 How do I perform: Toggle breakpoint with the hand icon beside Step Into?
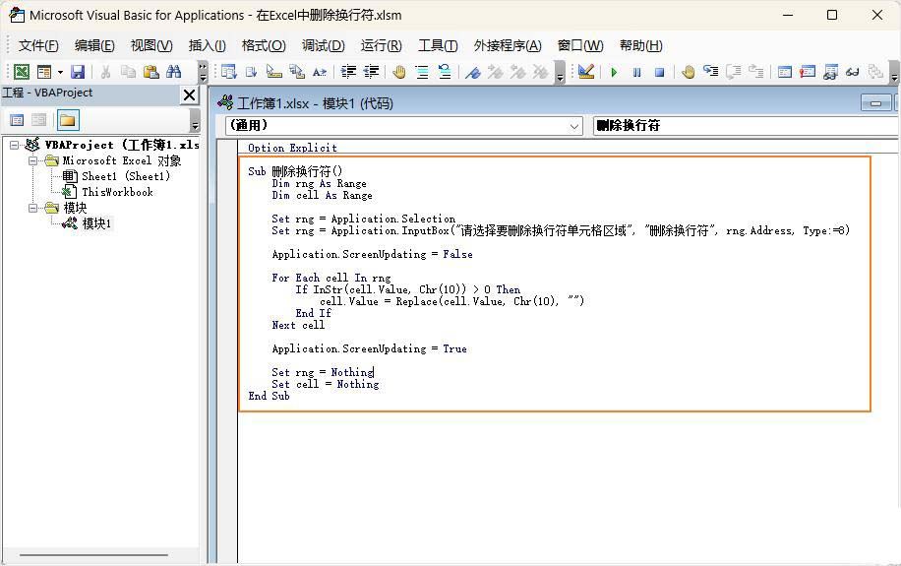point(688,71)
